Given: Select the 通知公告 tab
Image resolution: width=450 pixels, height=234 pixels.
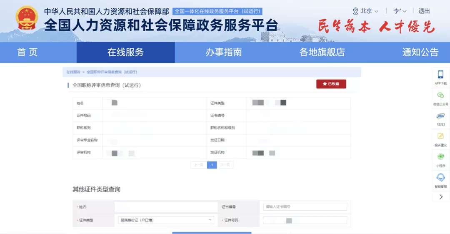Looking at the screenshot, I should click(x=420, y=52).
